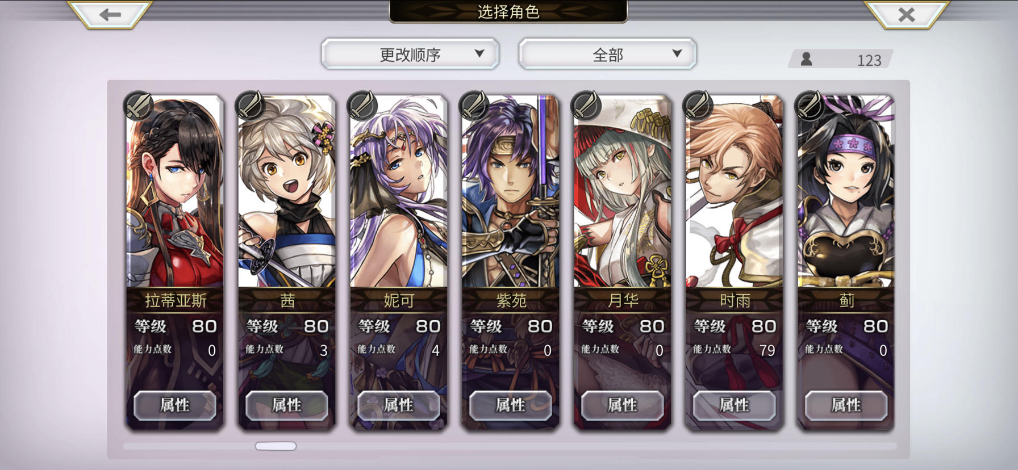Open the 全部 filter dropdown
Image resolution: width=1018 pixels, height=470 pixels.
pyautogui.click(x=607, y=54)
